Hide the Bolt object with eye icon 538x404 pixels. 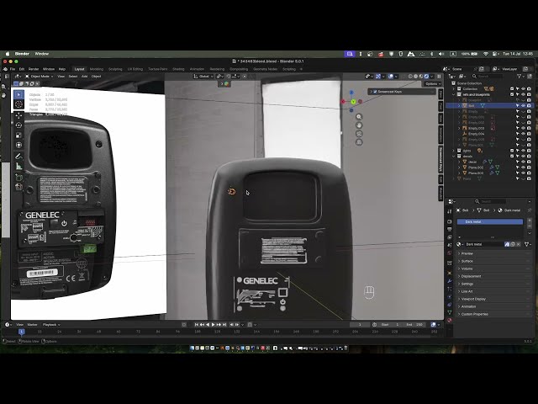[x=523, y=106]
